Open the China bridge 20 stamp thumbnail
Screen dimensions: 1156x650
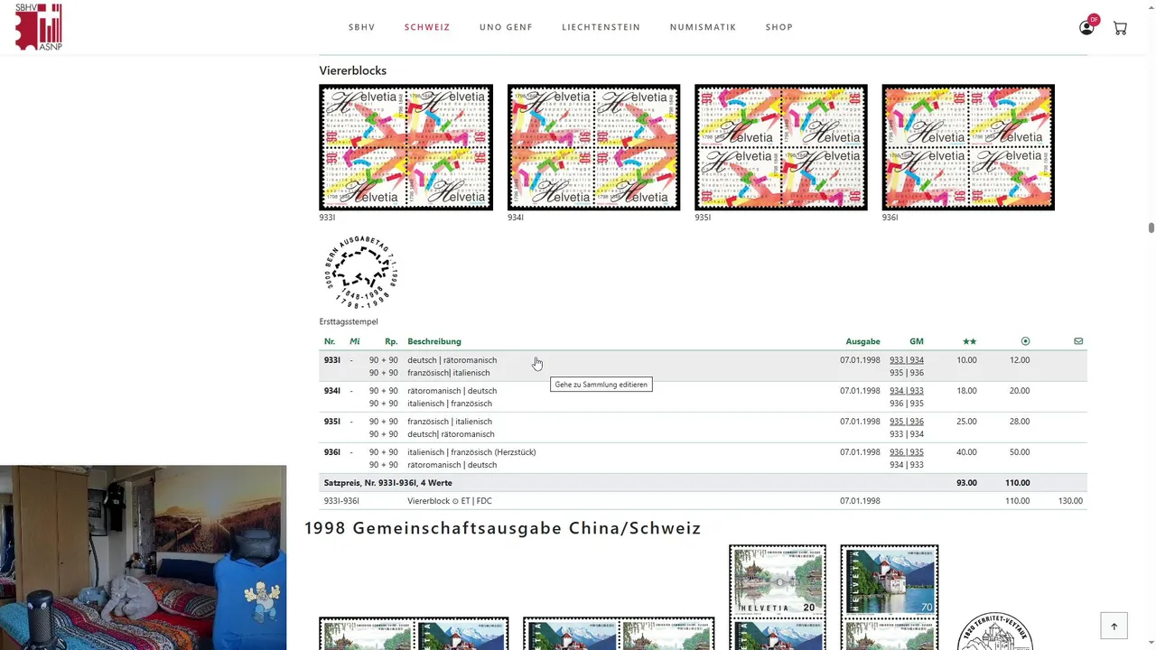click(778, 582)
